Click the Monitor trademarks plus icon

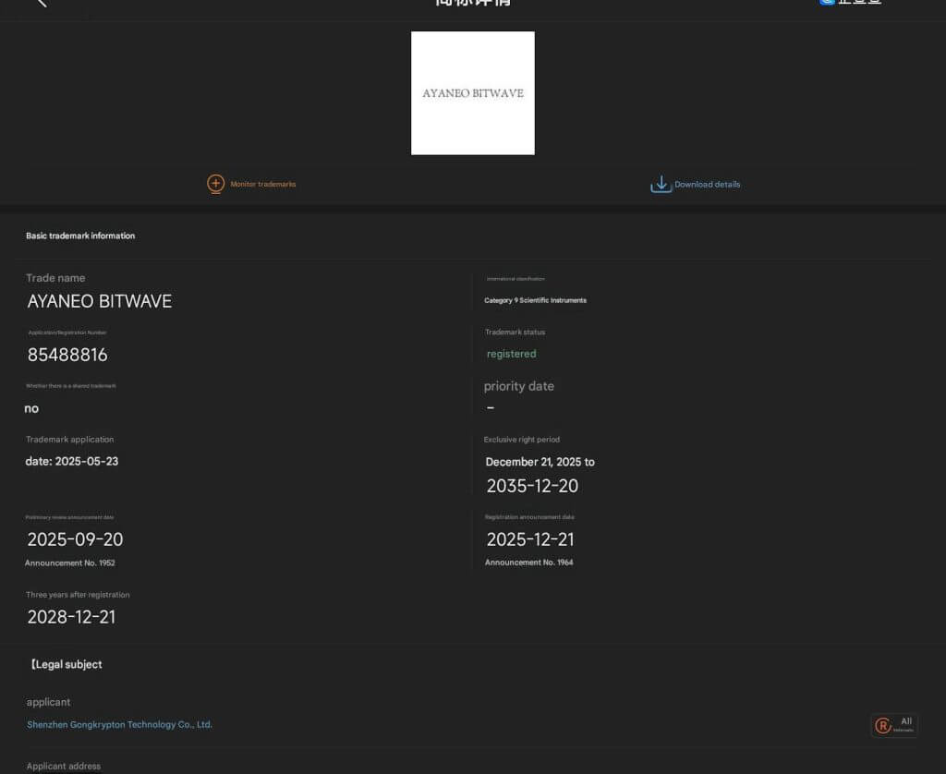coord(215,184)
